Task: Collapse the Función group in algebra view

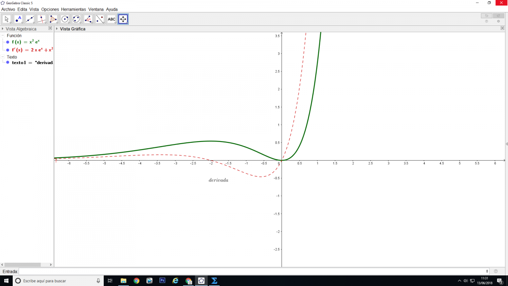Action: (3, 36)
